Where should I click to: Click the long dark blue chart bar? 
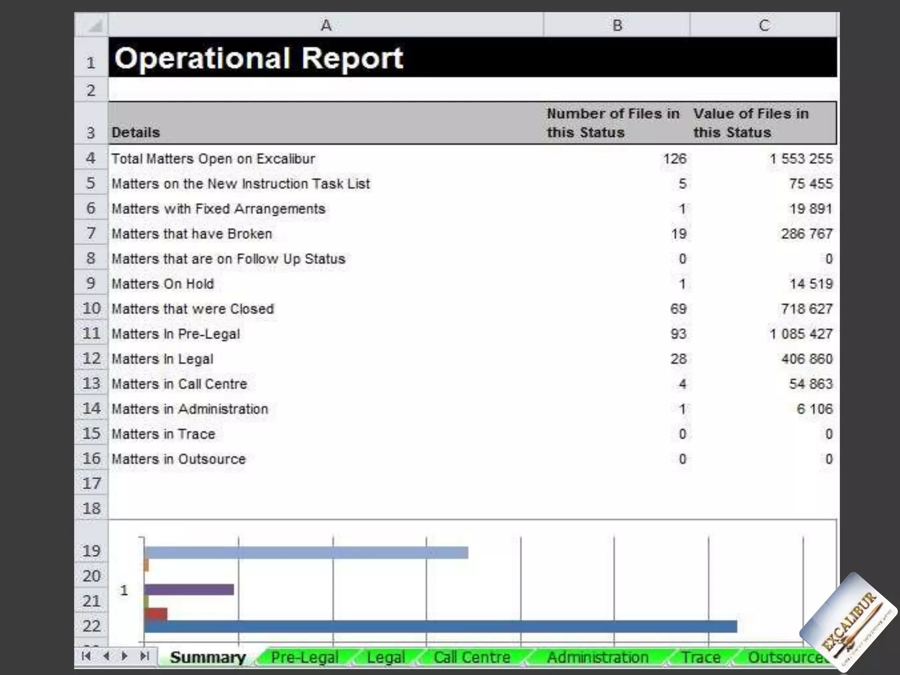pyautogui.click(x=439, y=626)
